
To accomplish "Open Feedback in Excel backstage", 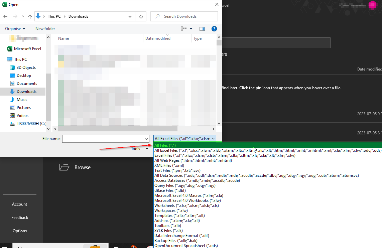I will point(19,218).
